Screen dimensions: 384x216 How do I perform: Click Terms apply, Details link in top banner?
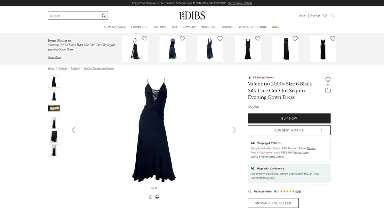pyautogui.click(x=240, y=3)
